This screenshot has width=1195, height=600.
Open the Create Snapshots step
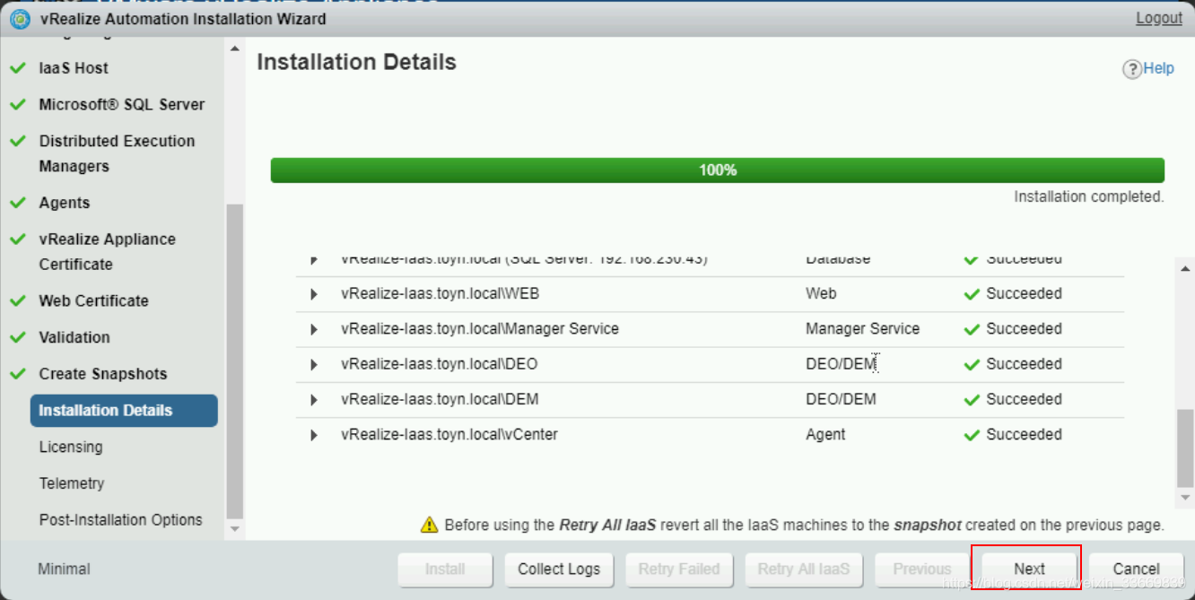tap(103, 374)
